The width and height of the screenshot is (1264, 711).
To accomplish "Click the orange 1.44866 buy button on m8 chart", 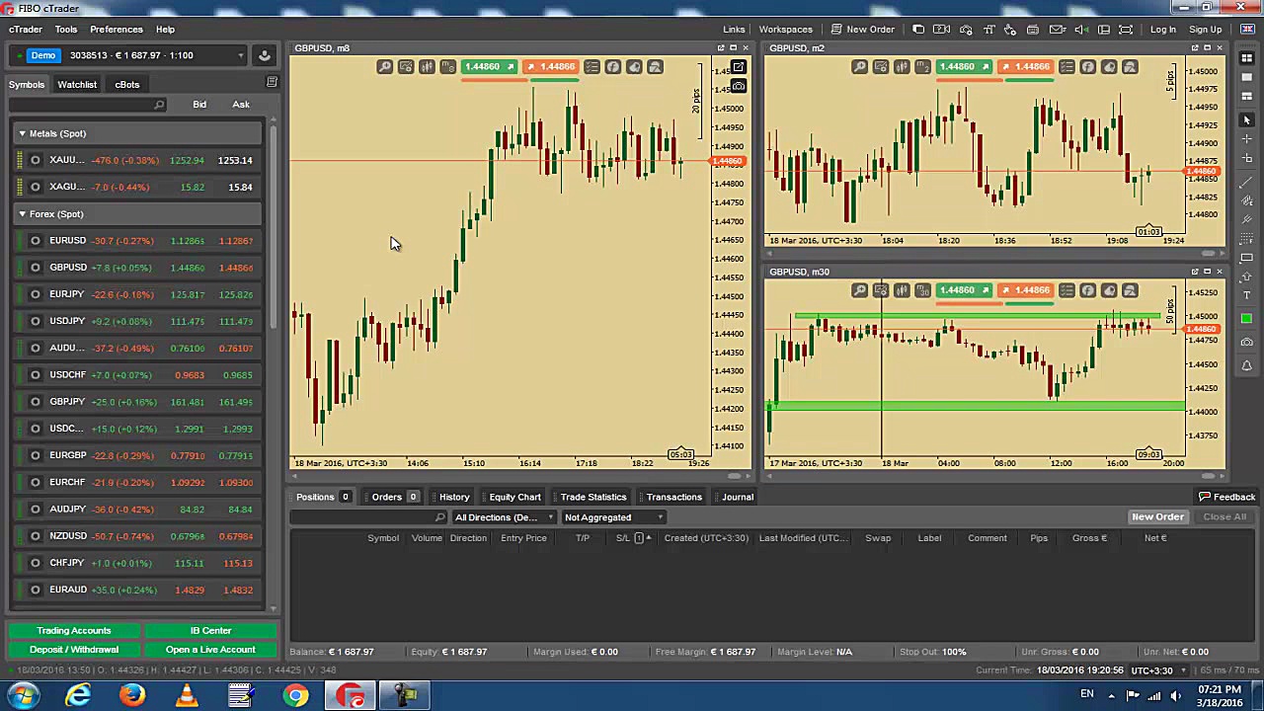I will click(x=550, y=67).
